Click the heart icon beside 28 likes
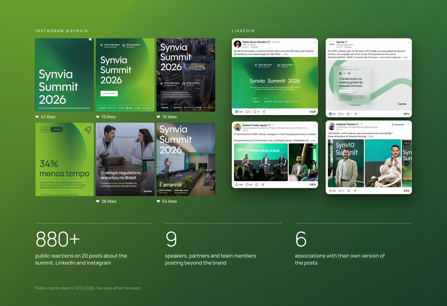The height and width of the screenshot is (306, 447). [98, 201]
